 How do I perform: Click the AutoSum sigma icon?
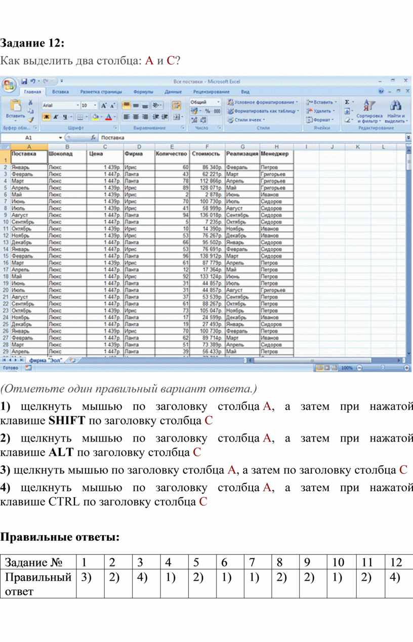point(347,102)
